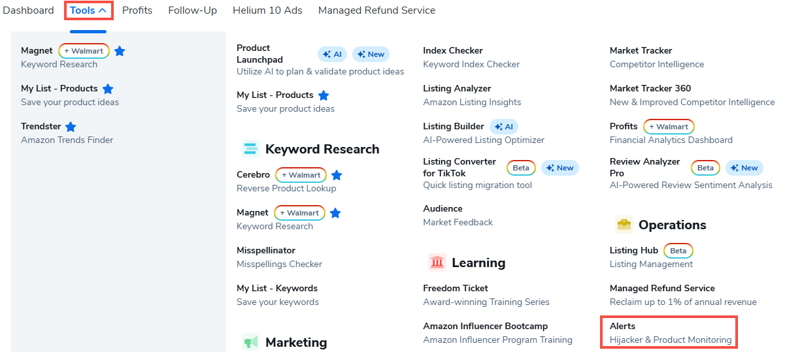
Task: Go to the Follow-Up tab
Action: 192,10
